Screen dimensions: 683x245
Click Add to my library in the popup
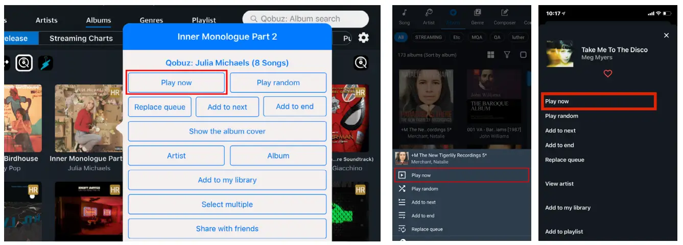coord(227,180)
